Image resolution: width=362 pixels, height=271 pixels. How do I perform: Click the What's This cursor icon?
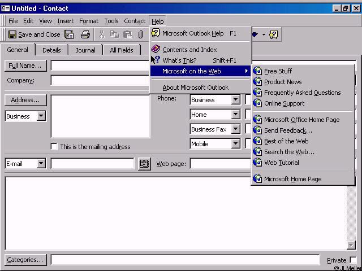point(156,60)
